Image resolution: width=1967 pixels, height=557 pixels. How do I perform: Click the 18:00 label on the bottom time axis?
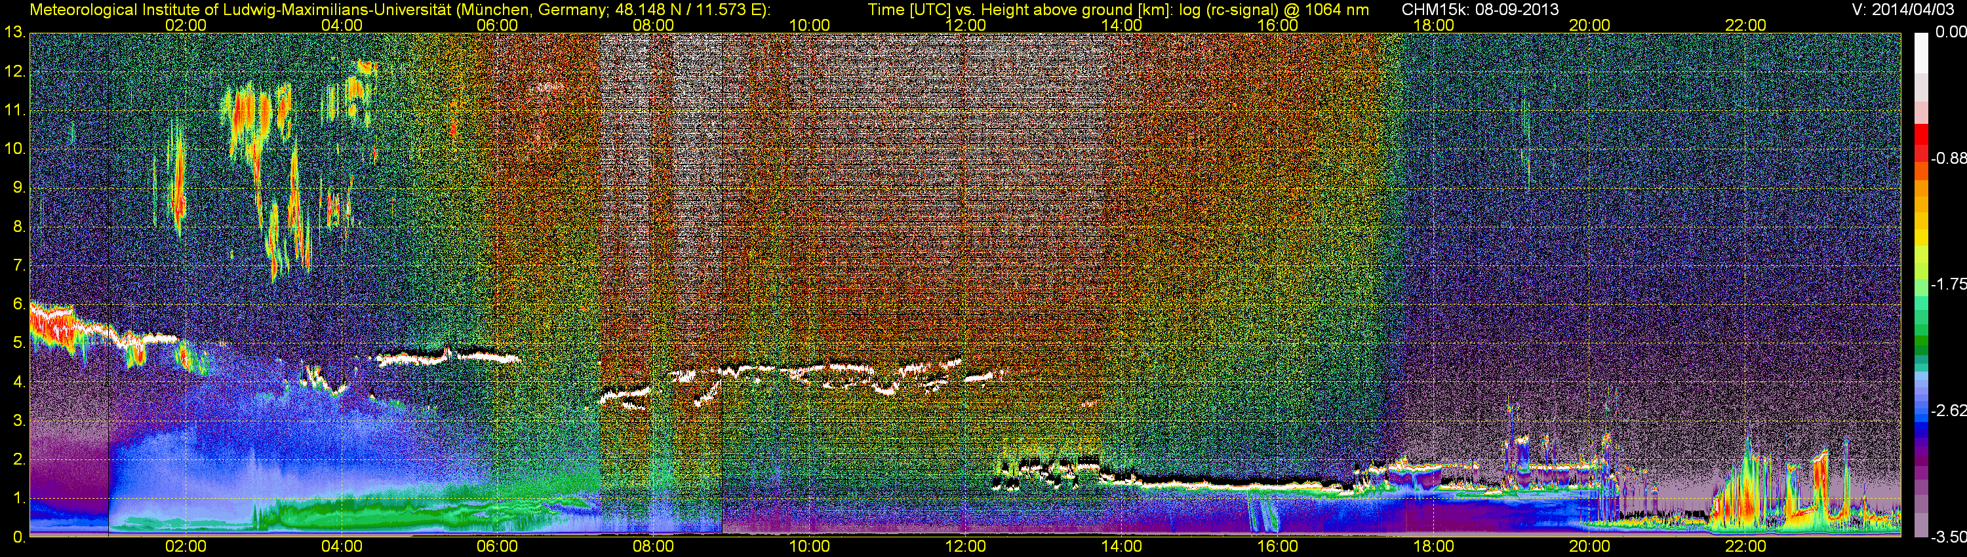pyautogui.click(x=1433, y=547)
